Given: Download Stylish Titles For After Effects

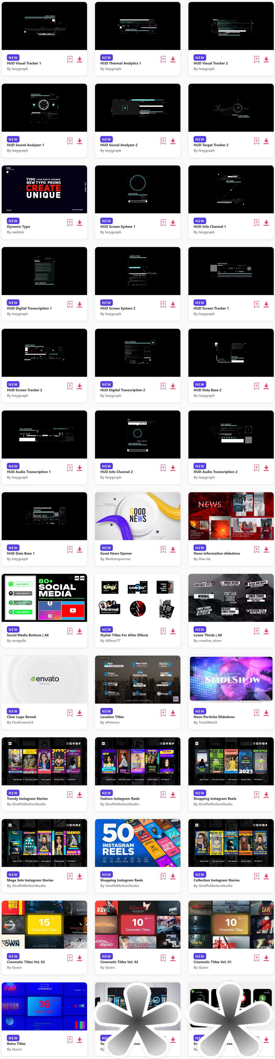Looking at the screenshot, I should [173, 631].
